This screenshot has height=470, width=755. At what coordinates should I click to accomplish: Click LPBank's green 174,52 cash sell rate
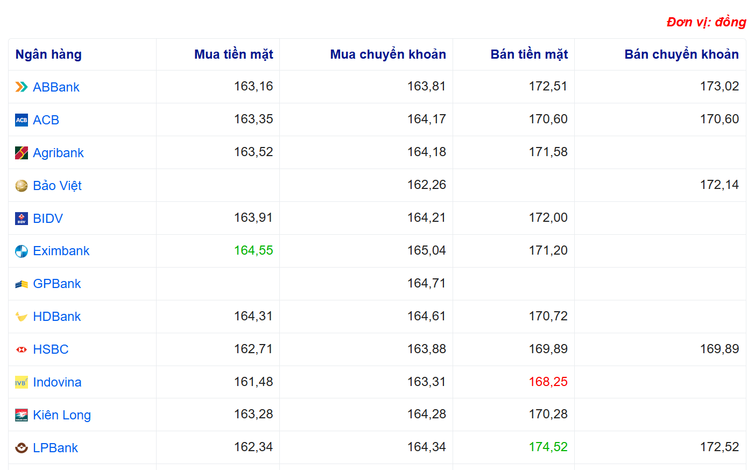(x=548, y=447)
